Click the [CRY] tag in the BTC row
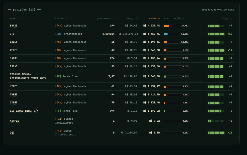247x155 pixels. (x=59, y=34)
